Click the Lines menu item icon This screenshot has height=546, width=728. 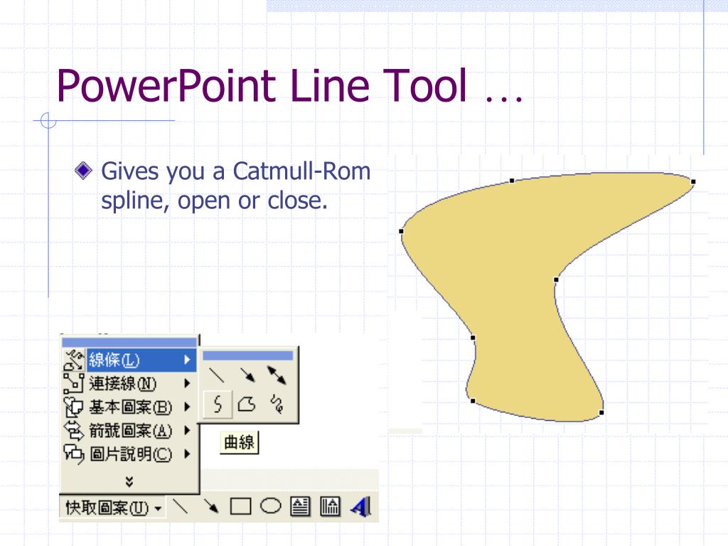tap(74, 360)
